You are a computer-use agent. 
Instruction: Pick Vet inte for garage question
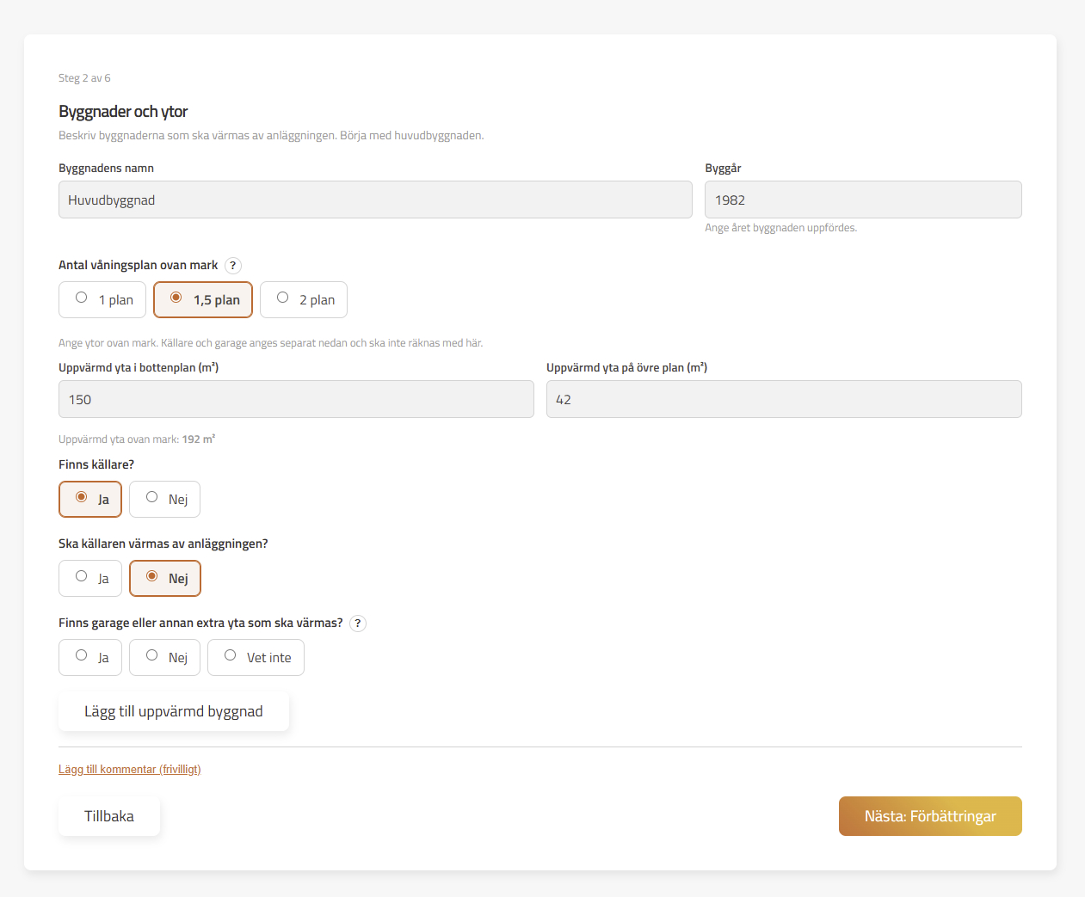click(256, 658)
